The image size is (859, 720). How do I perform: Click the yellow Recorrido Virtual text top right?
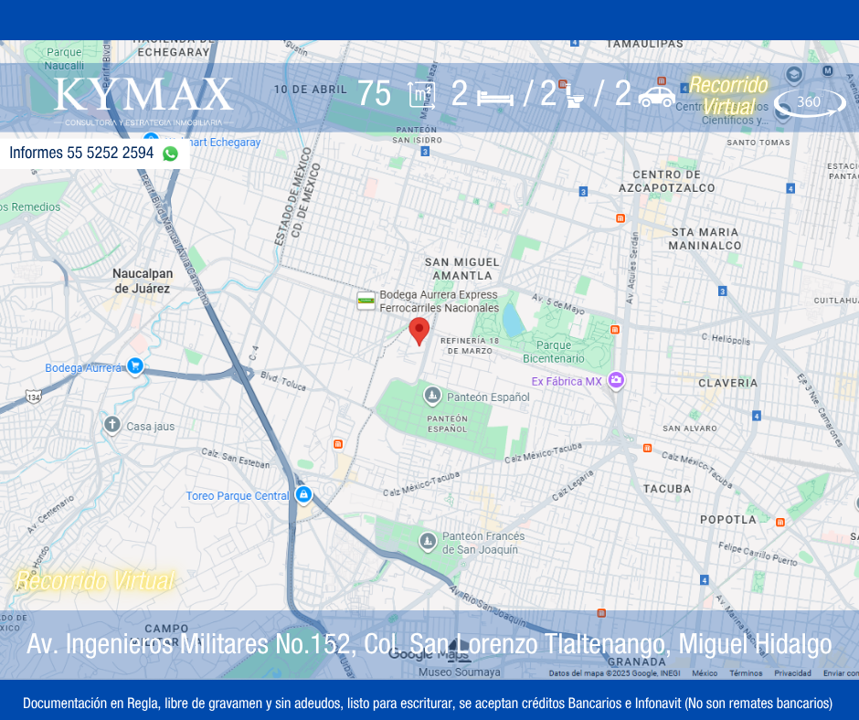tap(728, 95)
